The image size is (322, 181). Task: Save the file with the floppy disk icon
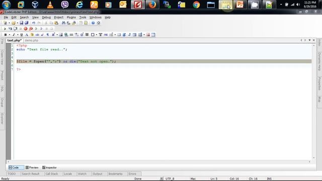coord(21,23)
